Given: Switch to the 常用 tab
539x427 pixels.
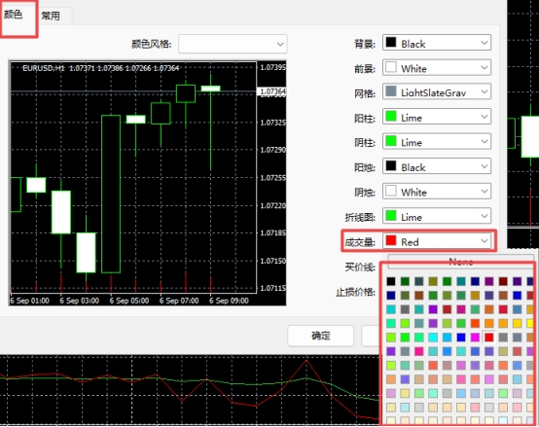Looking at the screenshot, I should [51, 16].
